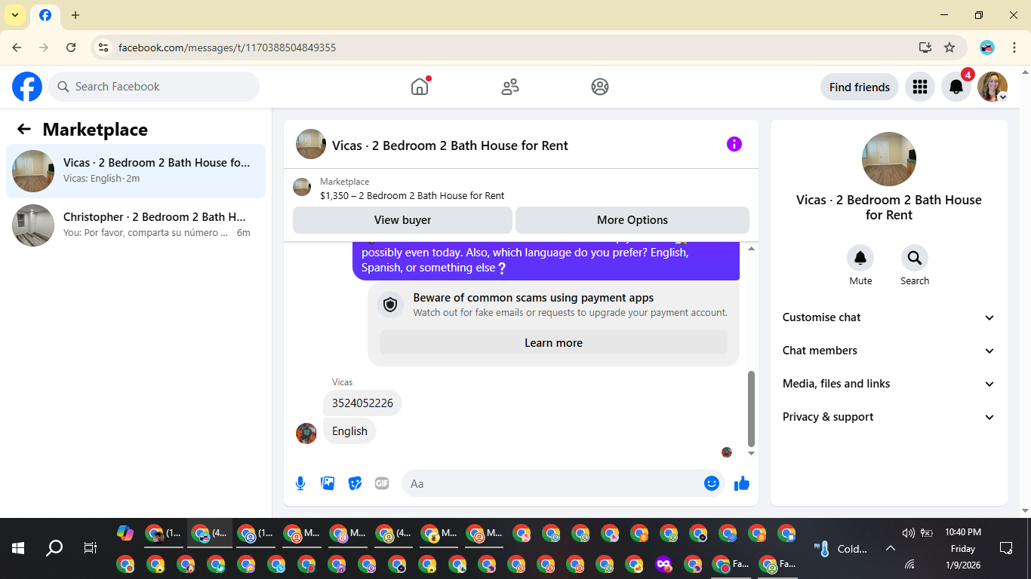Click Search in conversation magnifier icon
1031x579 pixels.
click(915, 258)
